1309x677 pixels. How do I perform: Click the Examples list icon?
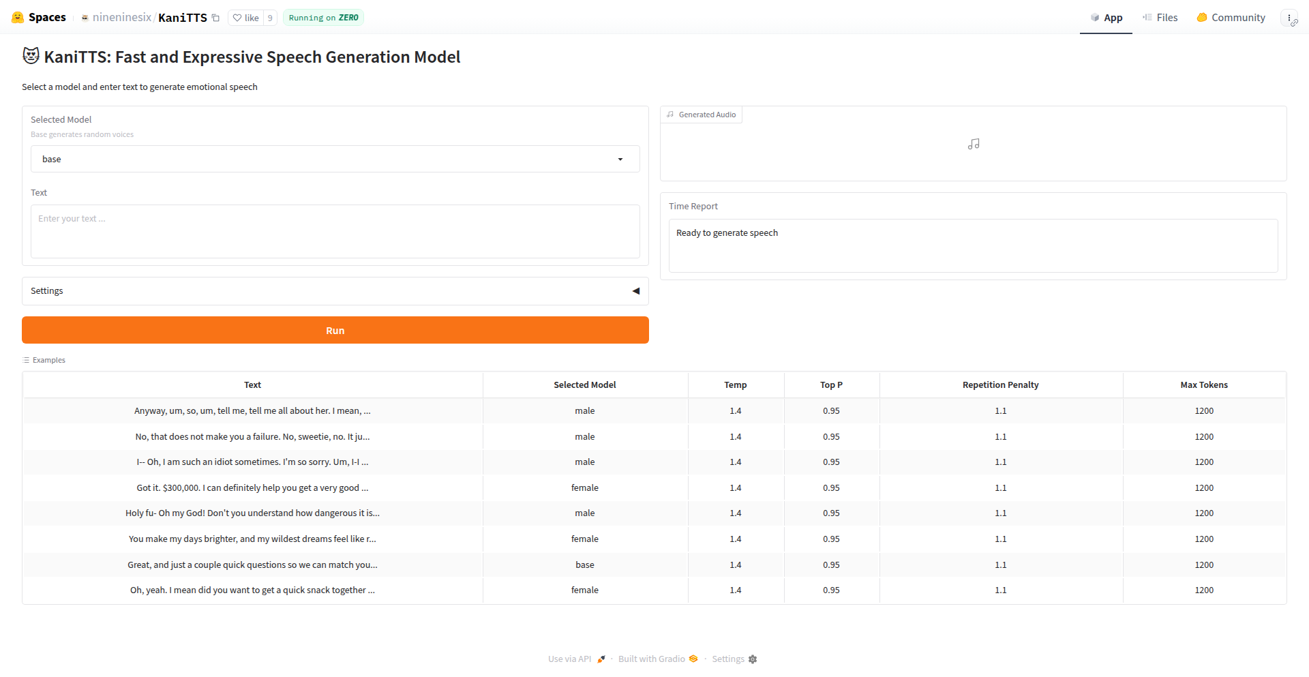point(27,360)
